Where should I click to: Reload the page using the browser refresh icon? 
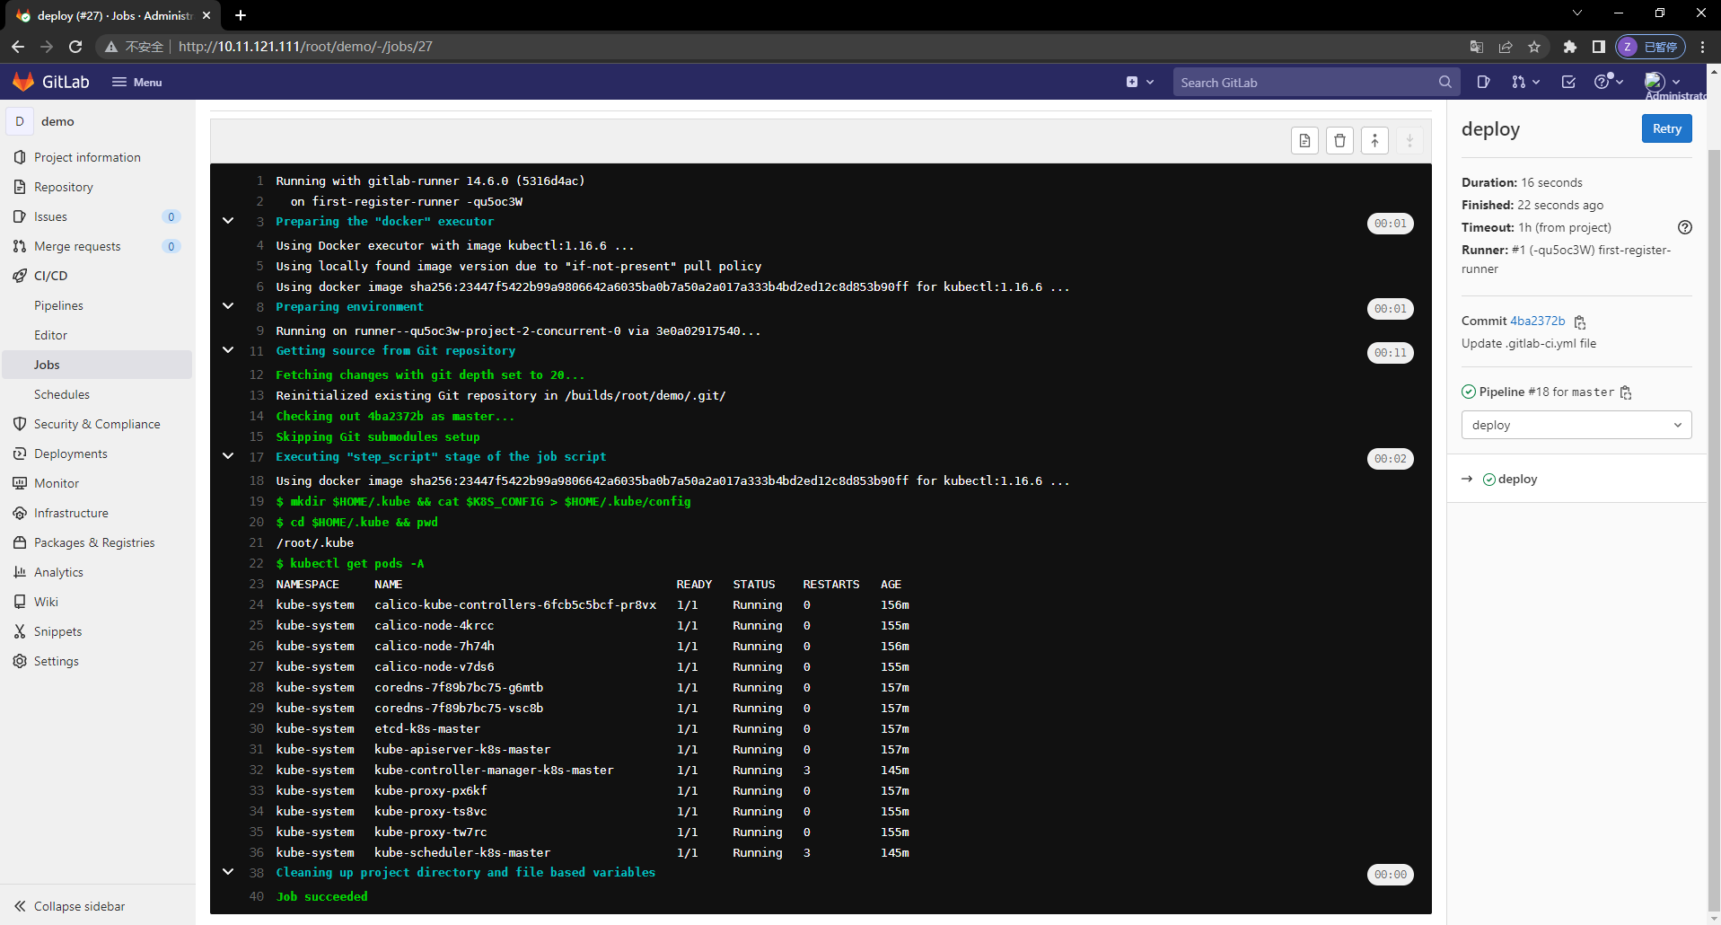click(x=75, y=47)
